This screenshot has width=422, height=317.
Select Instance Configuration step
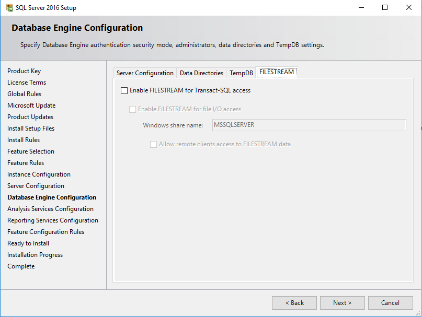[39, 174]
